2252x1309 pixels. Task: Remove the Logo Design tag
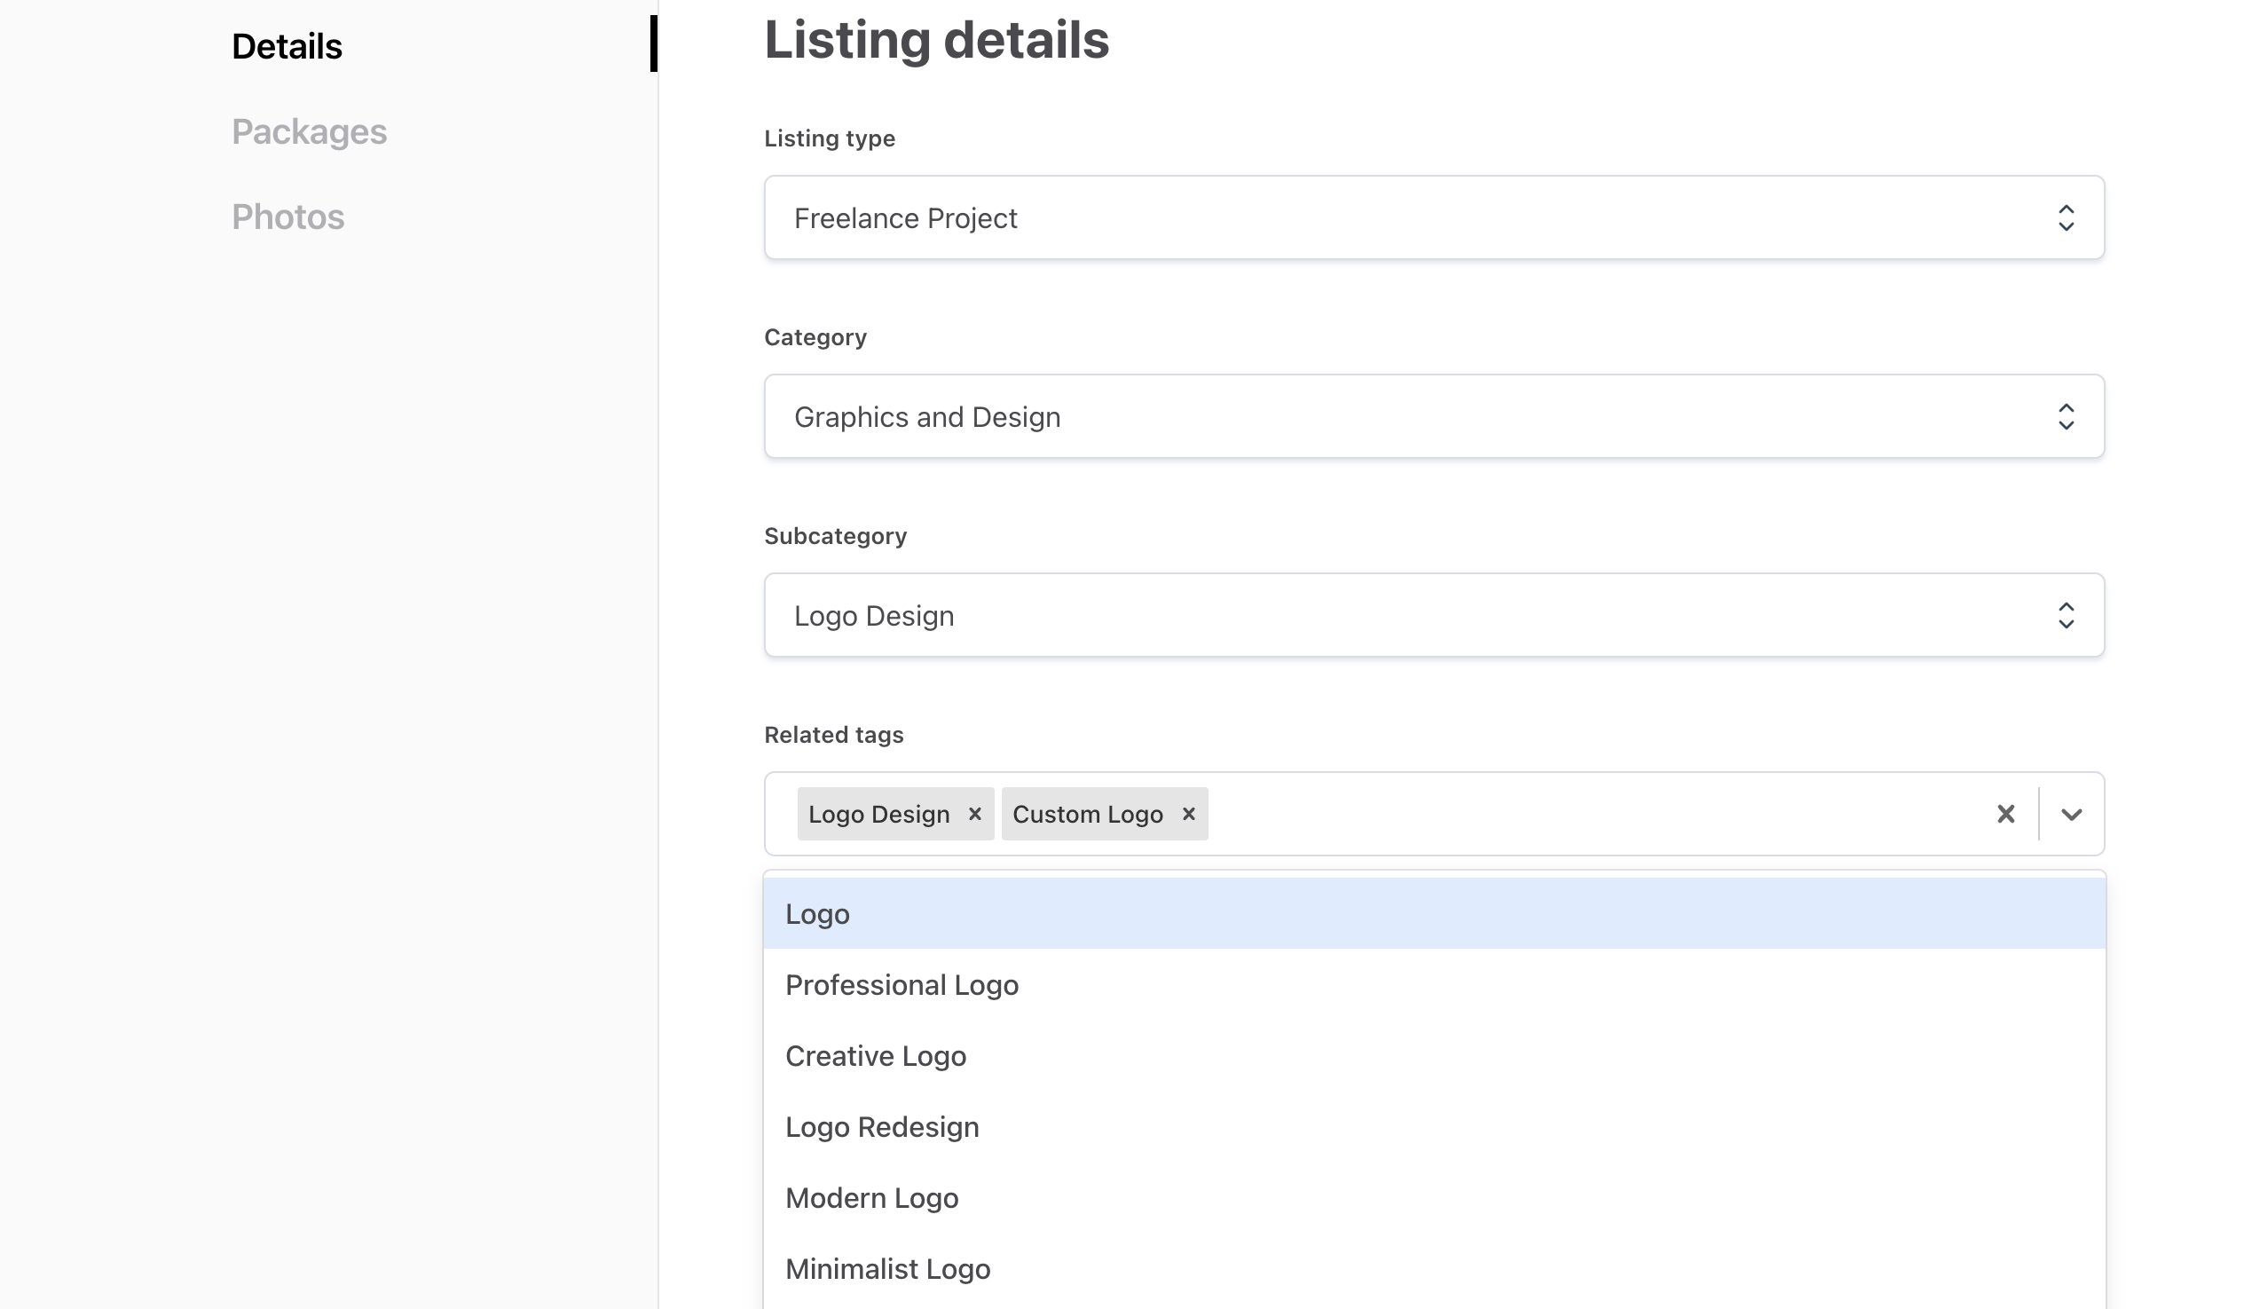(x=975, y=814)
